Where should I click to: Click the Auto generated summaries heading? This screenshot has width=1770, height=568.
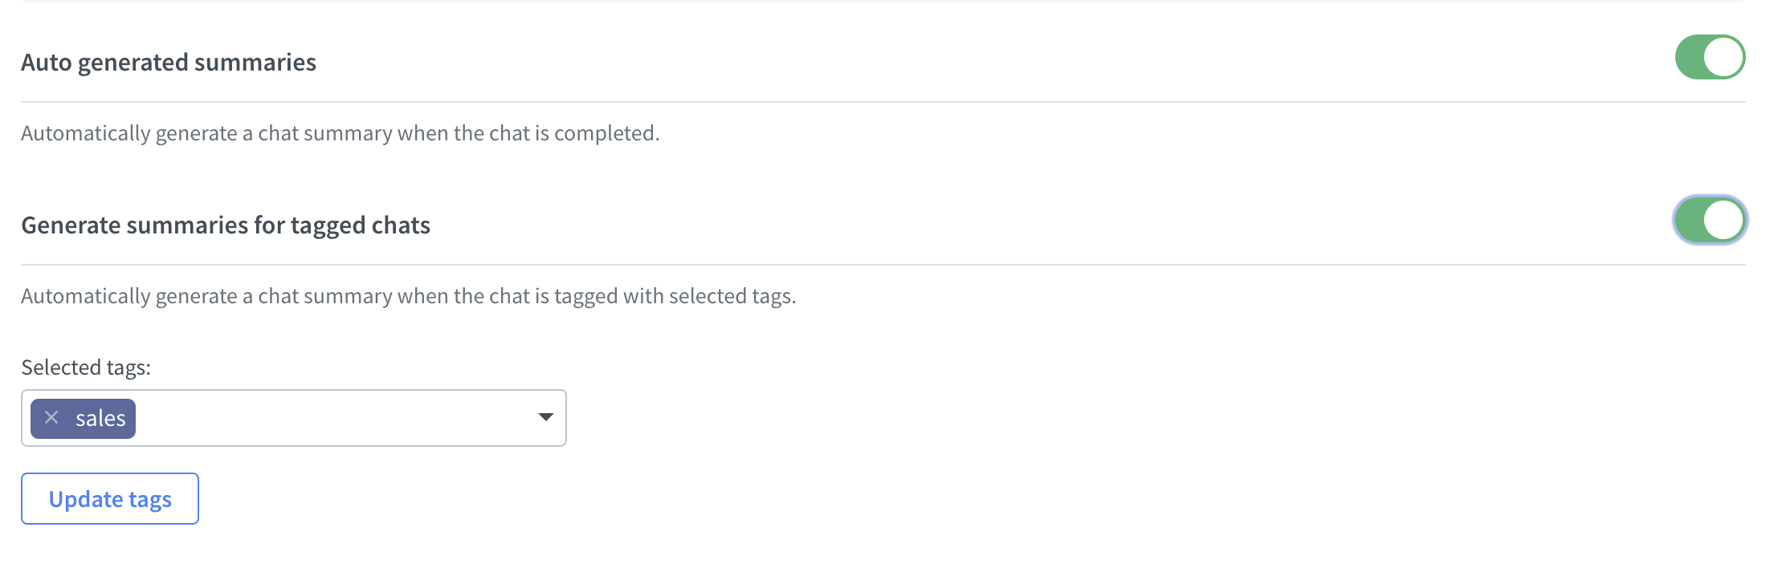(169, 63)
